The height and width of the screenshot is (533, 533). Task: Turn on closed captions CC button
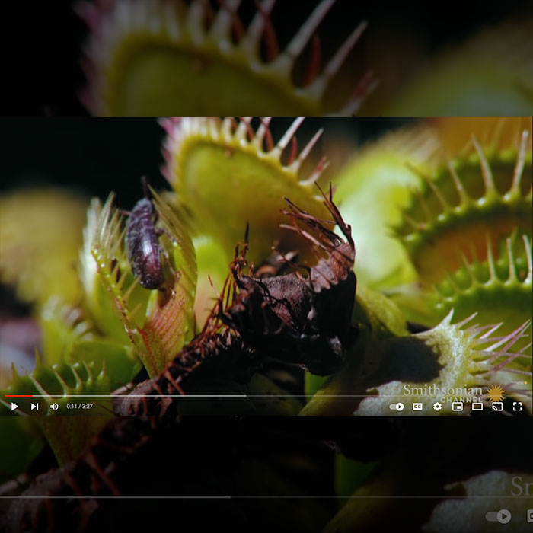pyautogui.click(x=417, y=407)
